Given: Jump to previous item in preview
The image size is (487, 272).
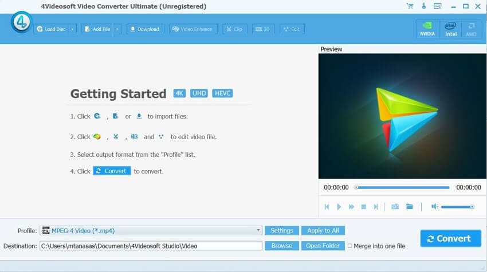Looking at the screenshot, I should coord(327,207).
